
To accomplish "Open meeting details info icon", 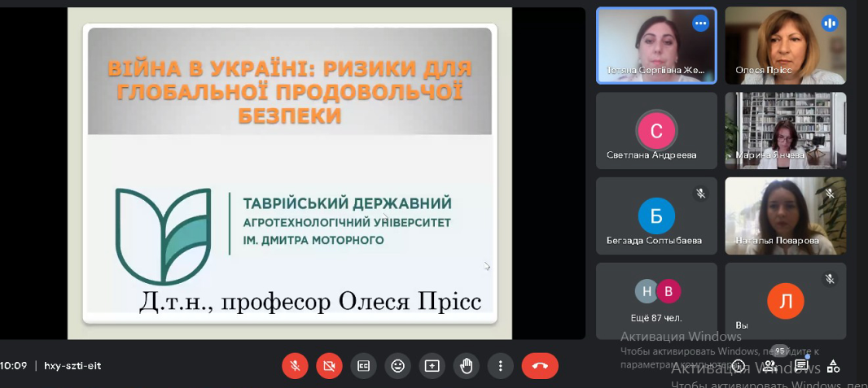I will [738, 366].
